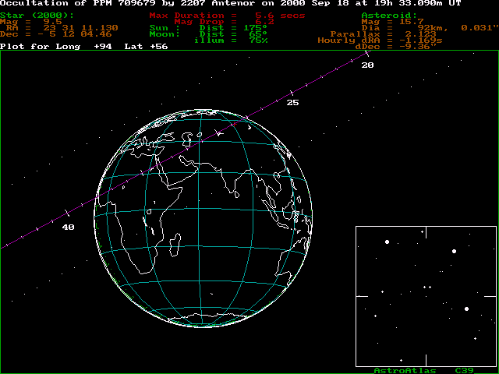Click the time marker labeled 40

[x=69, y=227]
